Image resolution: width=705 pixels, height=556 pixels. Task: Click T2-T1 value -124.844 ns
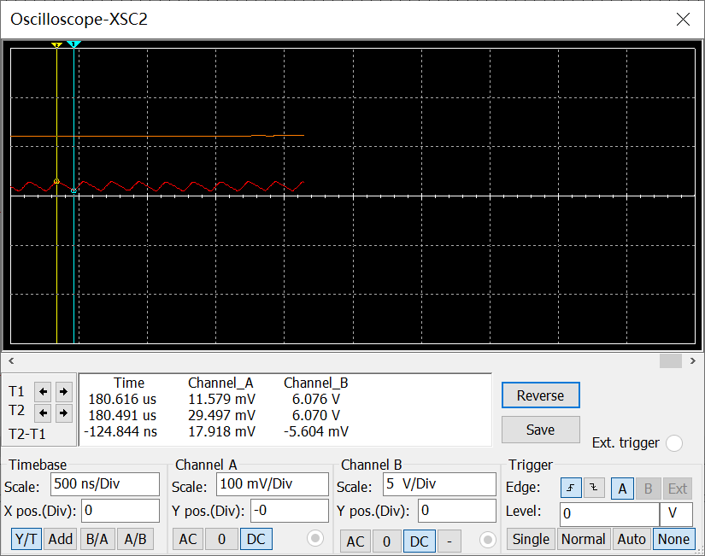[x=120, y=431]
